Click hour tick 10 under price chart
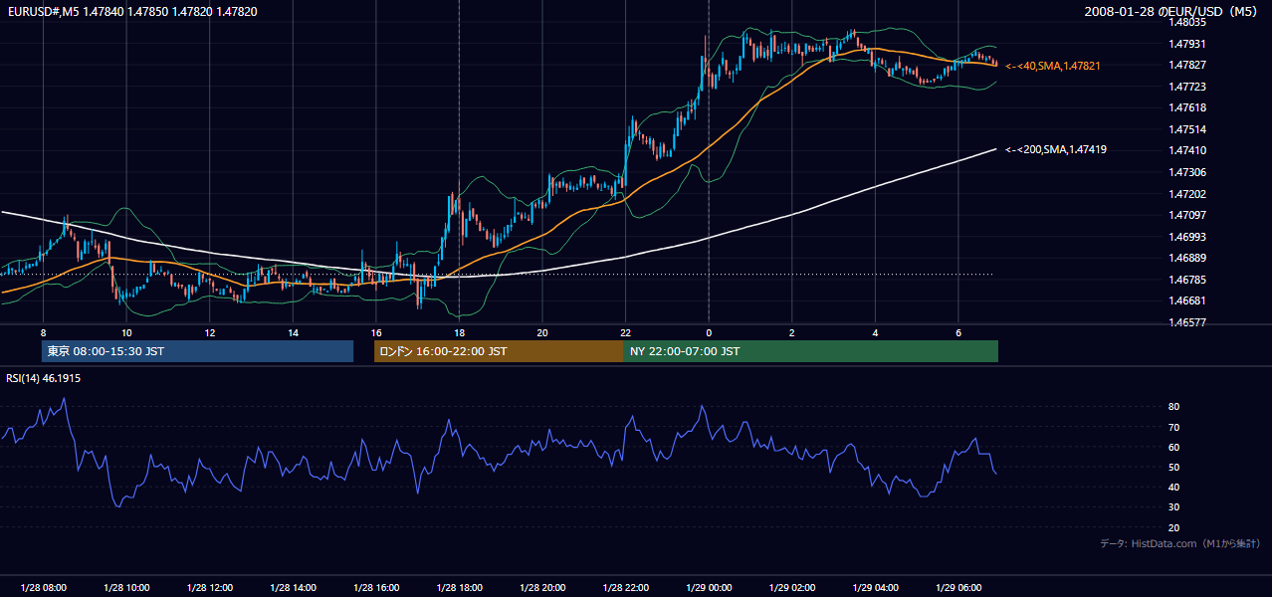The width and height of the screenshot is (1272, 597). point(126,332)
